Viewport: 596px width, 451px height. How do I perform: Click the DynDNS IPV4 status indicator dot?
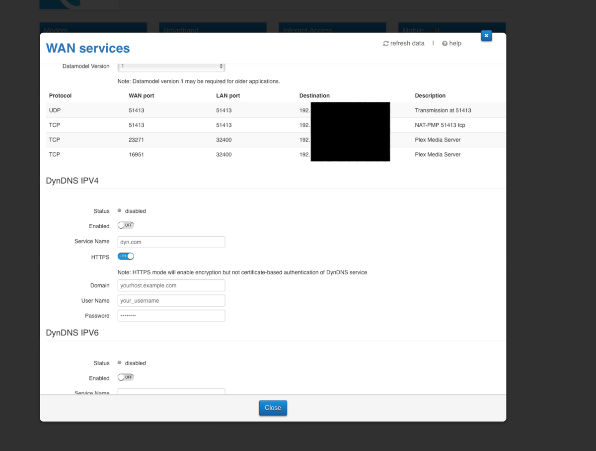[x=119, y=211]
